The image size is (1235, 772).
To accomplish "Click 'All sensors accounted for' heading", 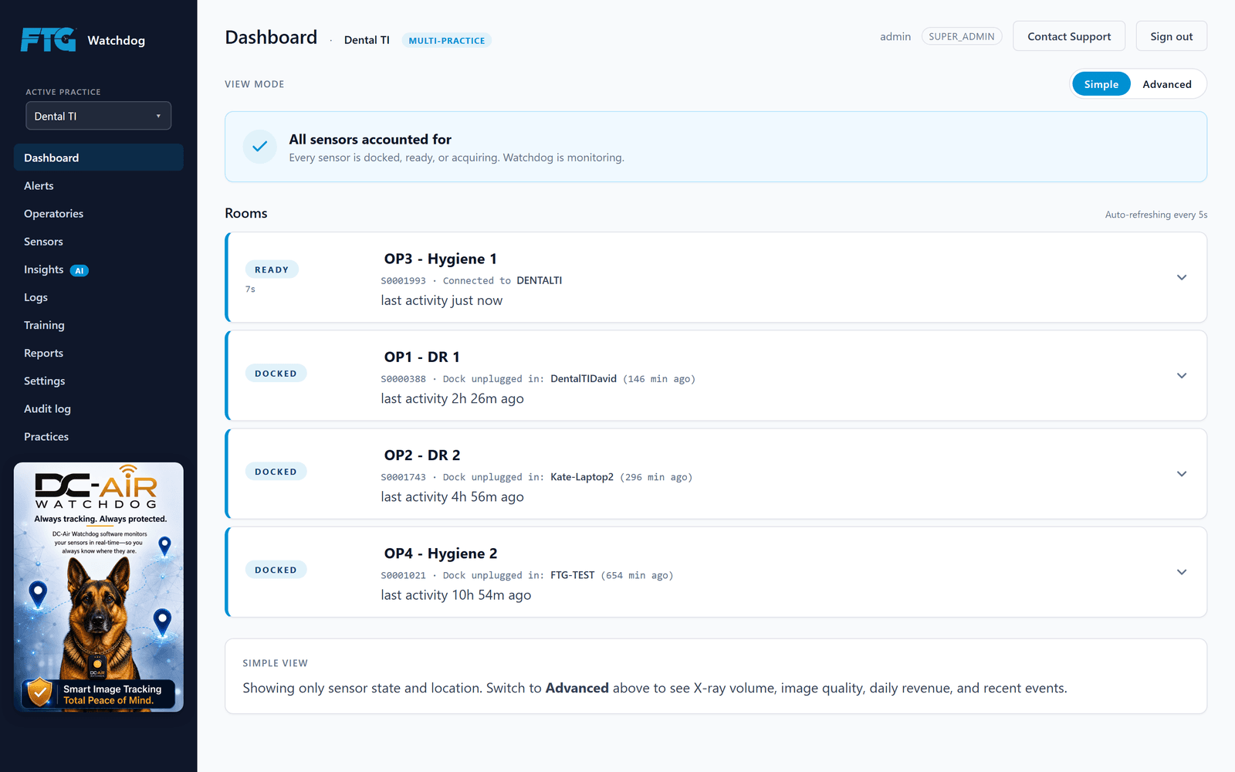I will click(370, 139).
